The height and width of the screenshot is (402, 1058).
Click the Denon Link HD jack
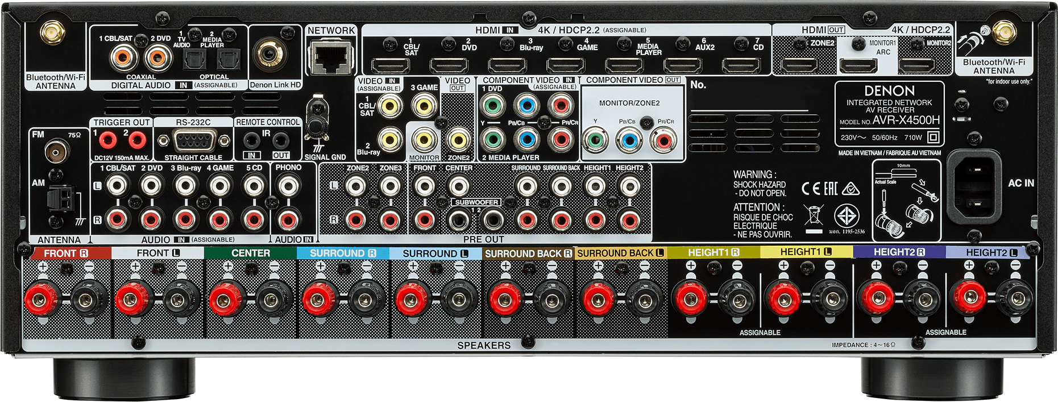pos(273,54)
